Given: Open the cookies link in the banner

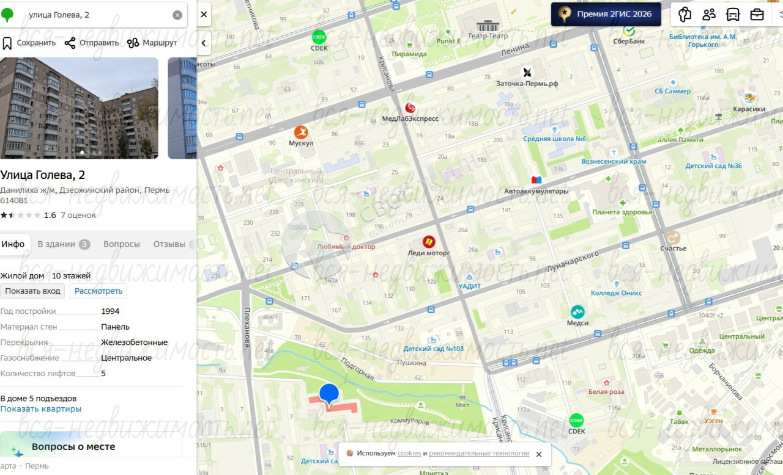Looking at the screenshot, I should coord(409,454).
